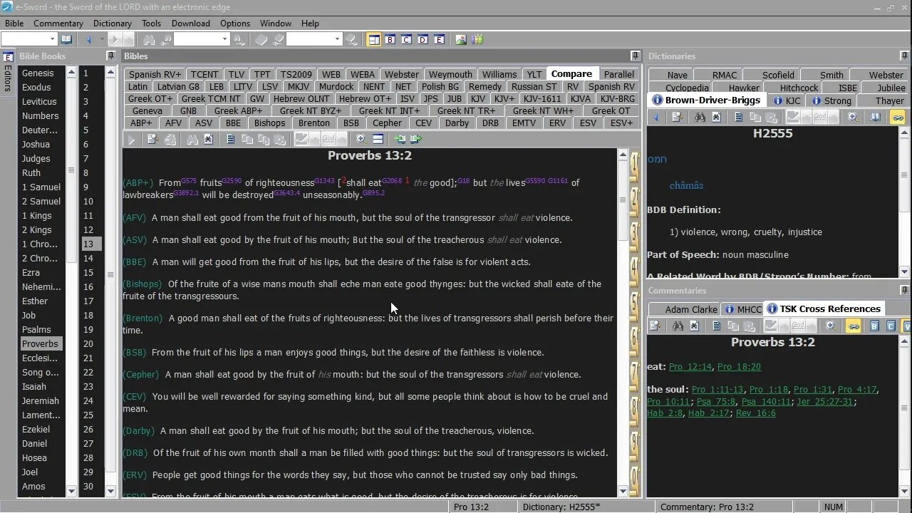Open the Bible reference library book icon
Viewport: 912px width, 513px height.
pos(66,40)
